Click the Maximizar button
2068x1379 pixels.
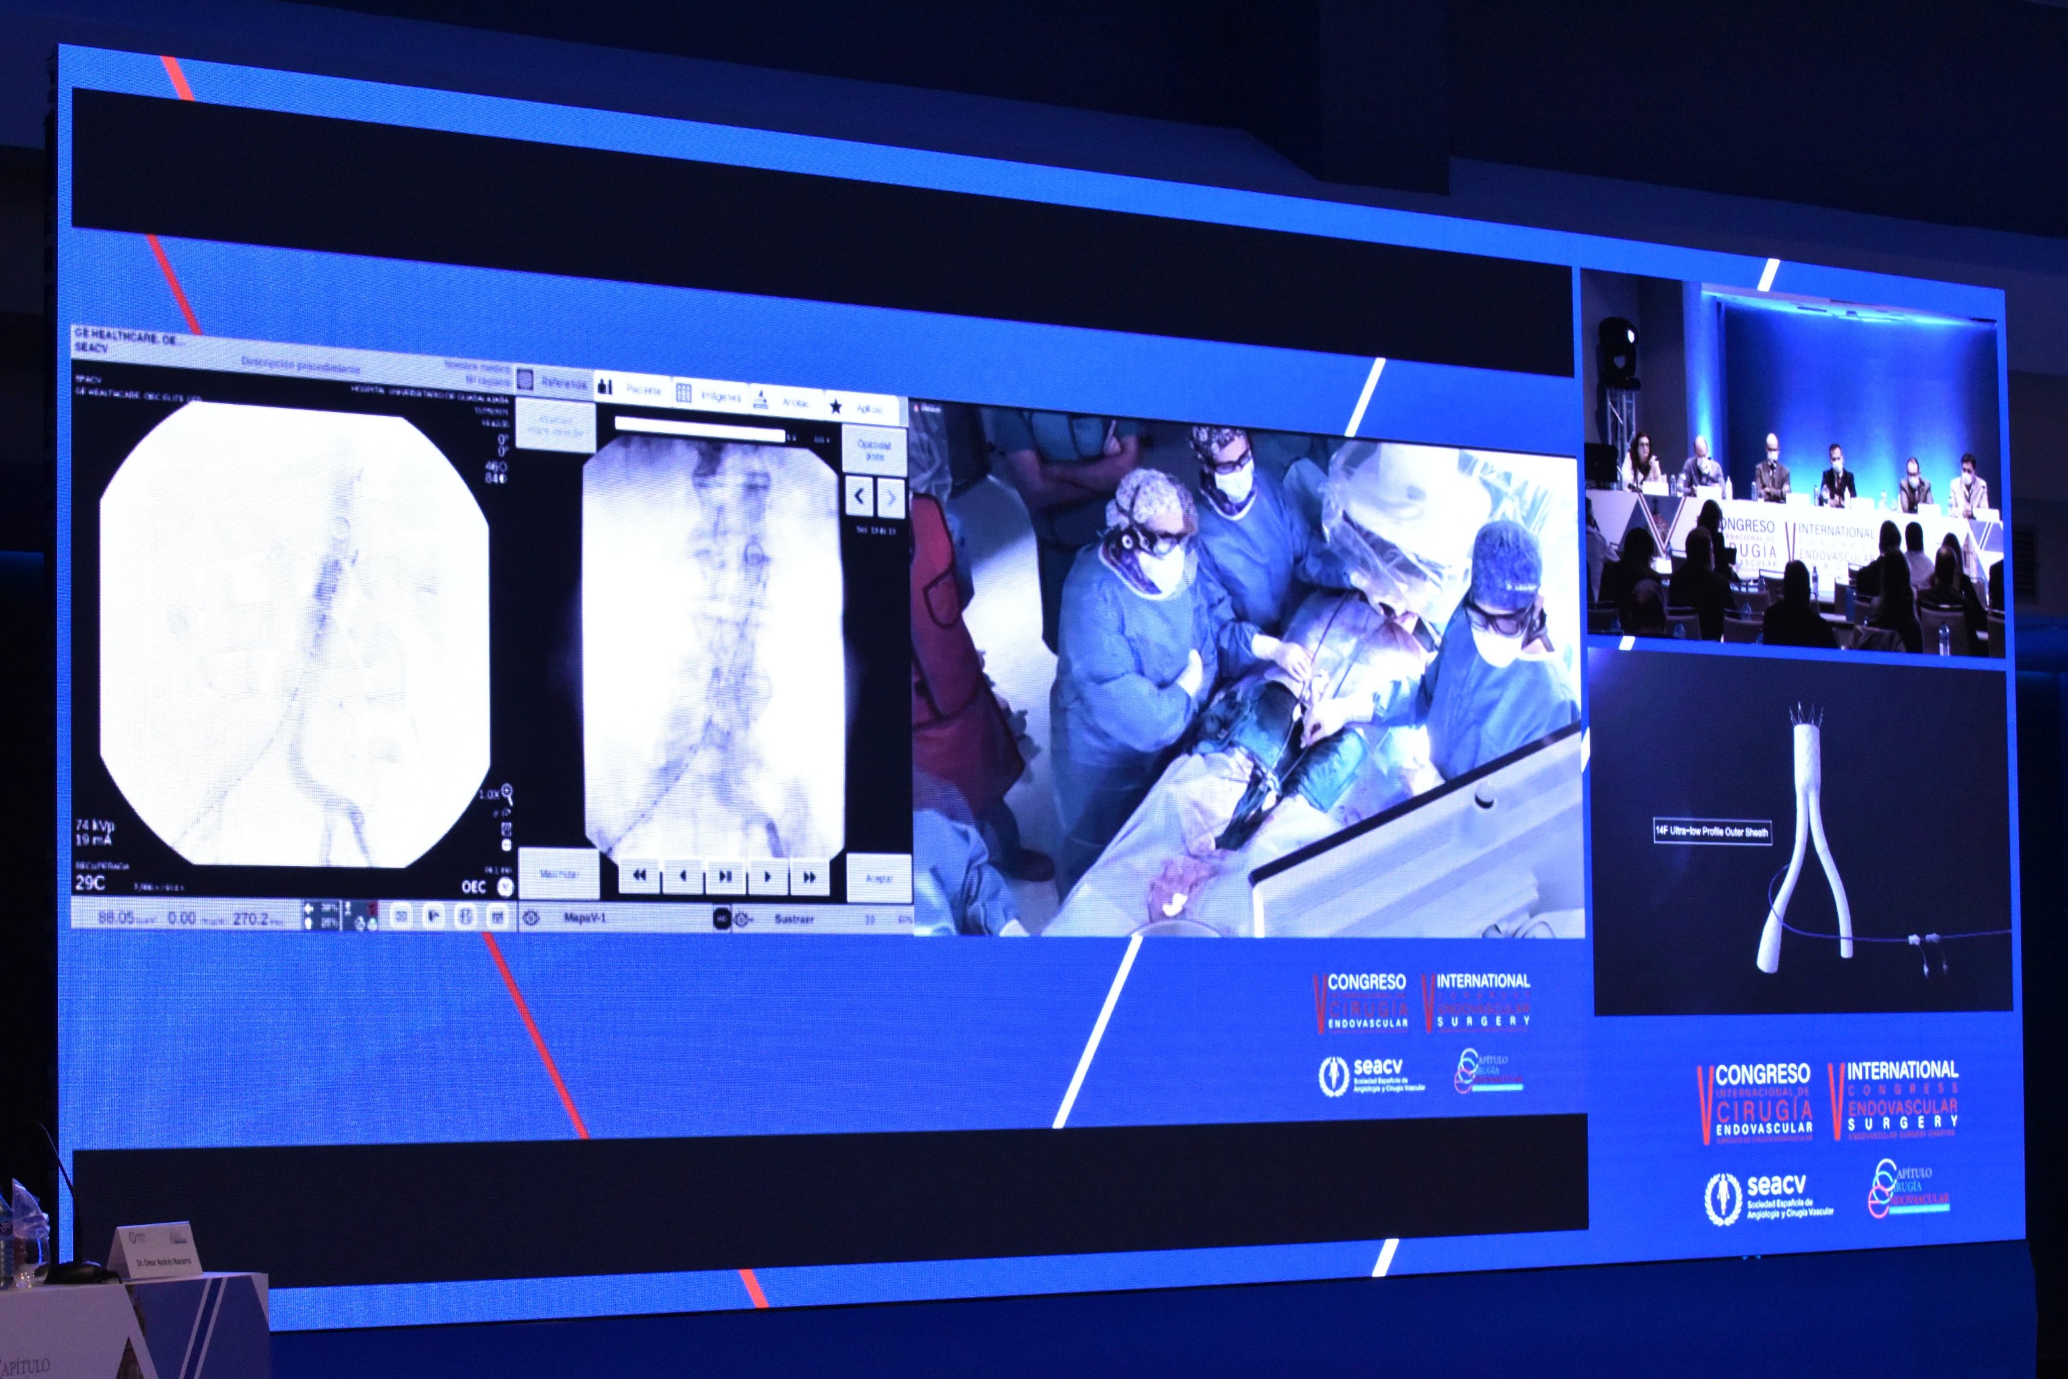click(x=559, y=873)
